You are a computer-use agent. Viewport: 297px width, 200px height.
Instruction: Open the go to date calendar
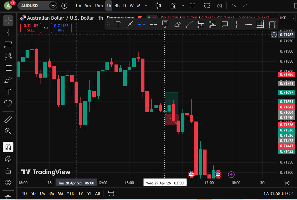(111, 193)
